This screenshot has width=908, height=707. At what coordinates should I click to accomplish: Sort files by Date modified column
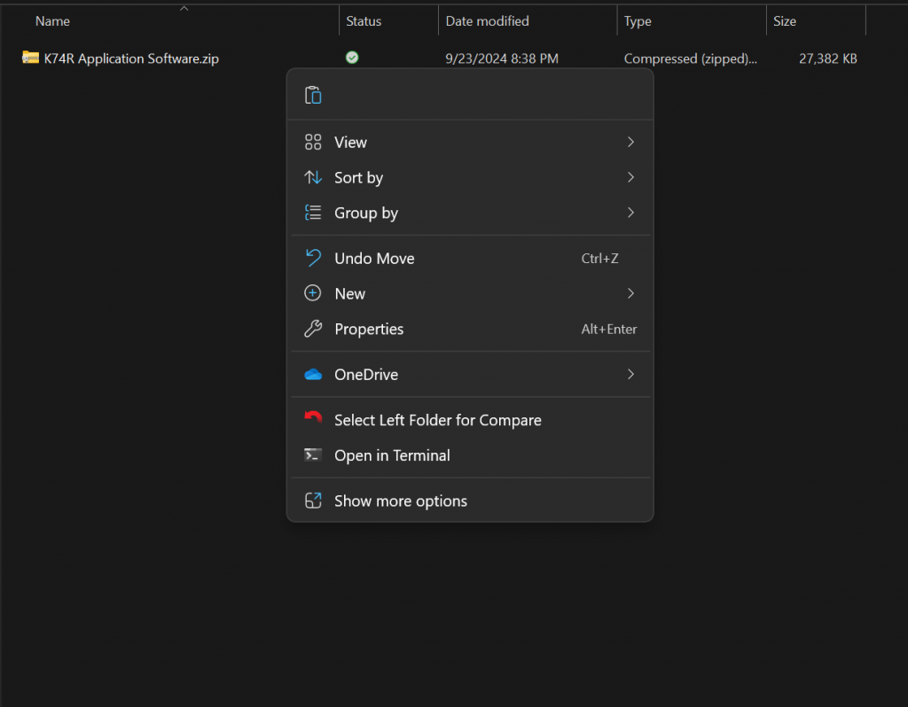pyautogui.click(x=488, y=21)
